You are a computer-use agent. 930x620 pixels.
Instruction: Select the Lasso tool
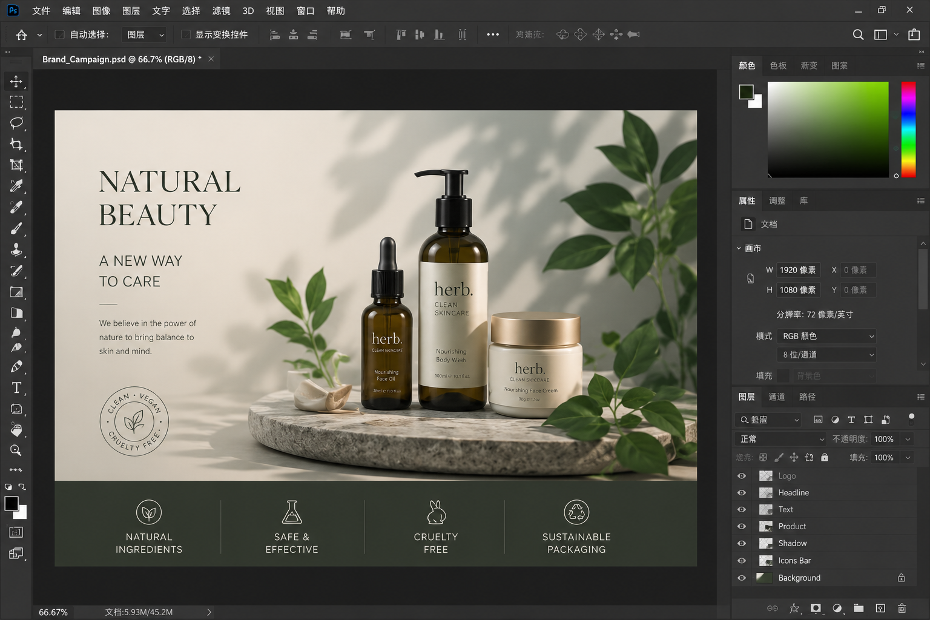click(16, 123)
